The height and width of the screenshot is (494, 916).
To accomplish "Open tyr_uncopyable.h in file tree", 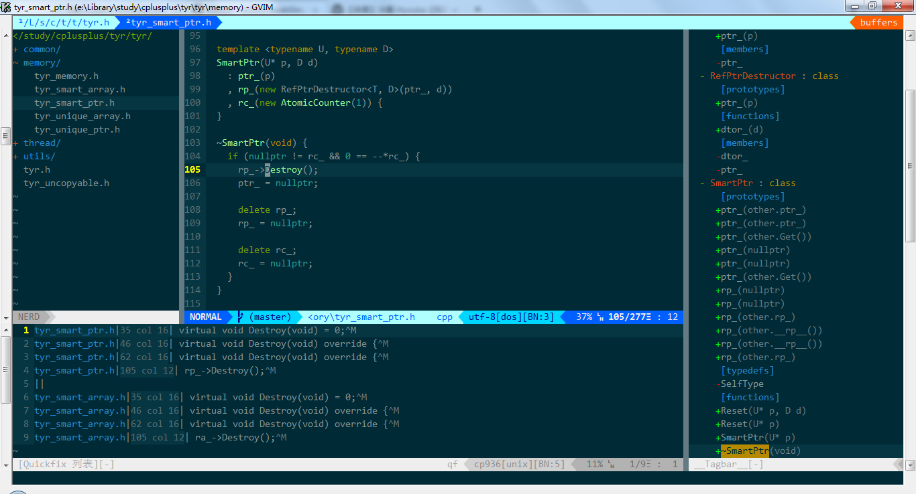I will 66,183.
